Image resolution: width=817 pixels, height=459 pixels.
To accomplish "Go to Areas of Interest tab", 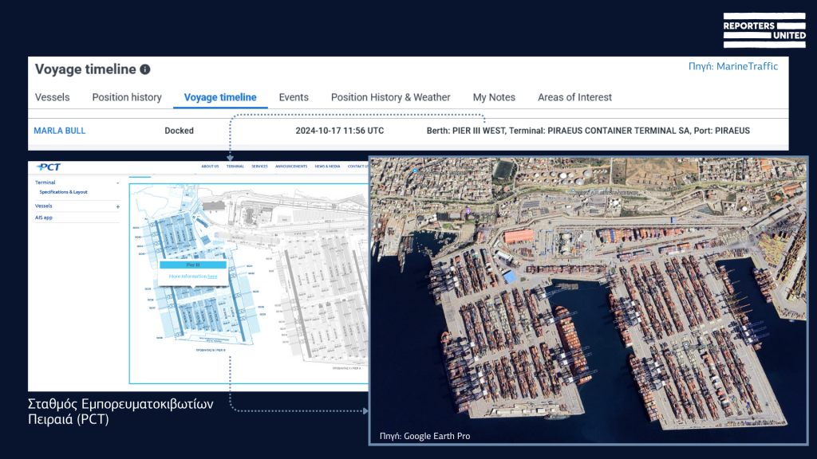I will coord(574,97).
